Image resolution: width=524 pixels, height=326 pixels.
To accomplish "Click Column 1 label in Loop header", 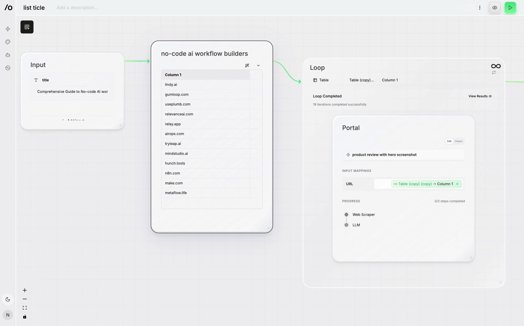I will tap(390, 80).
